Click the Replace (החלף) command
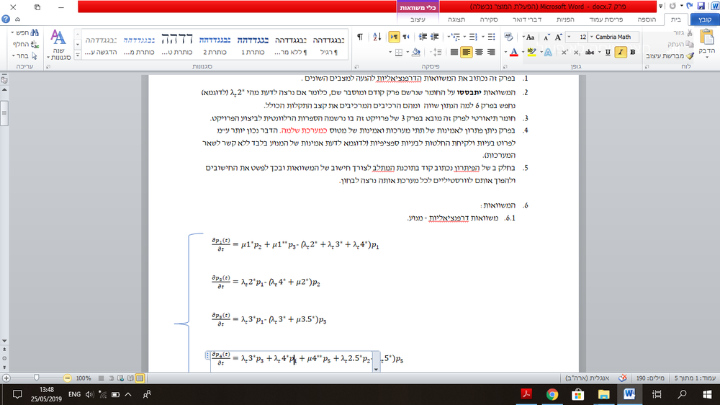This screenshot has height=405, width=720. pyautogui.click(x=26, y=44)
